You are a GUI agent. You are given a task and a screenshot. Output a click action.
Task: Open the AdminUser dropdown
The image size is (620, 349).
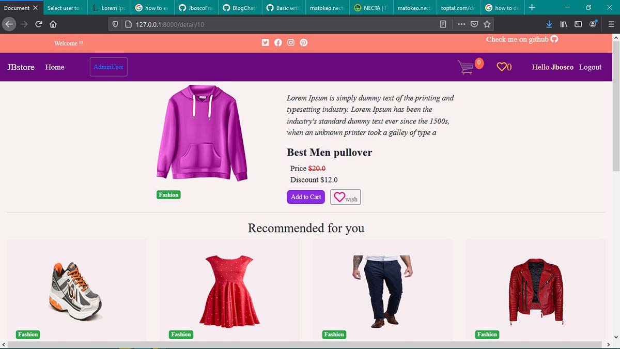108,67
